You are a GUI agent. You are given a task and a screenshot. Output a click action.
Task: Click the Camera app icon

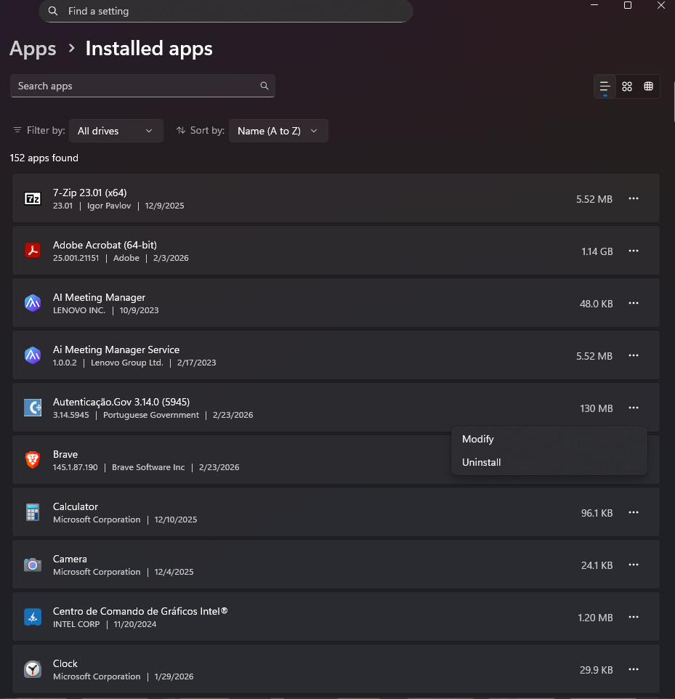point(33,565)
